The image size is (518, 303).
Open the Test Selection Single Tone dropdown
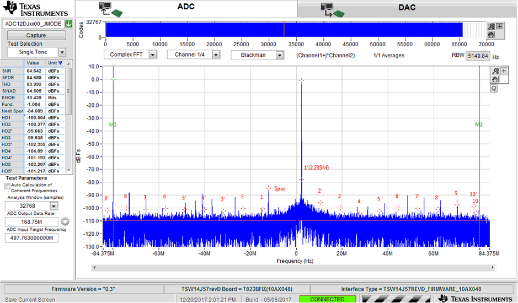[x=62, y=52]
